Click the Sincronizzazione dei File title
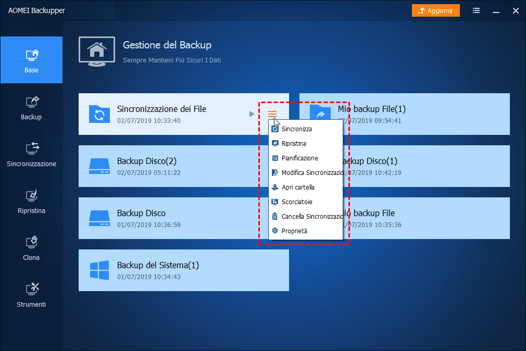Viewport: 526px width, 351px height. pos(161,109)
